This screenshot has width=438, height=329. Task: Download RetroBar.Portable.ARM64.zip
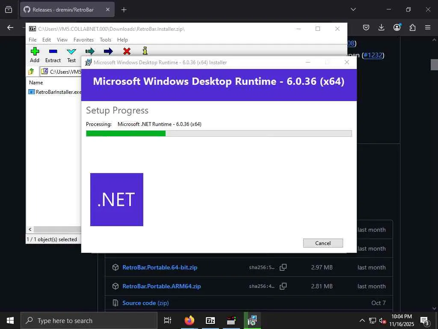coord(161,286)
